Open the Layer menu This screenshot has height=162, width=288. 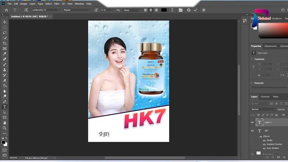(x=32, y=4)
